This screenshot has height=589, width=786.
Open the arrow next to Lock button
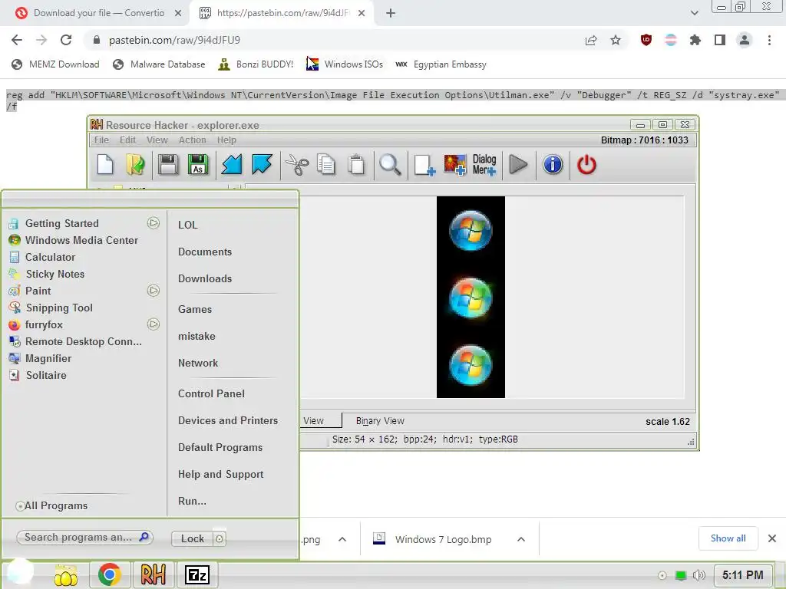tap(220, 539)
